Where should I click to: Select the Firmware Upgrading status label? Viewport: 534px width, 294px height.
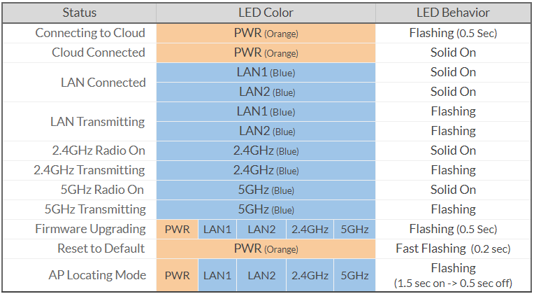click(x=90, y=229)
